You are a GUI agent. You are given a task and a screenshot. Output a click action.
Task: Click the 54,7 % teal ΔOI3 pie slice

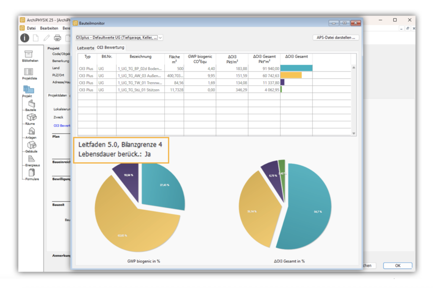pos(307,207)
